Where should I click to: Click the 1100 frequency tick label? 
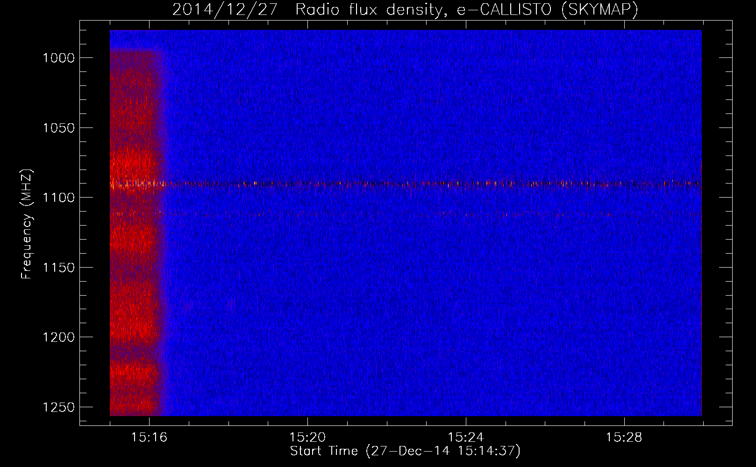58,198
